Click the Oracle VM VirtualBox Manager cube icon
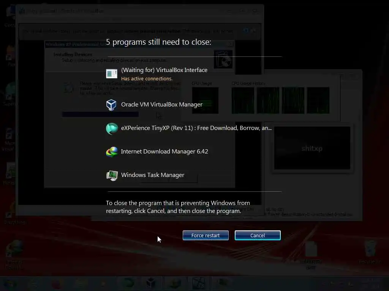Screen dimensions: 389x291 [111, 105]
